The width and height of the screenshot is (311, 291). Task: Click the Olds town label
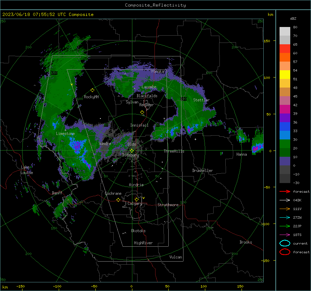point(132,144)
